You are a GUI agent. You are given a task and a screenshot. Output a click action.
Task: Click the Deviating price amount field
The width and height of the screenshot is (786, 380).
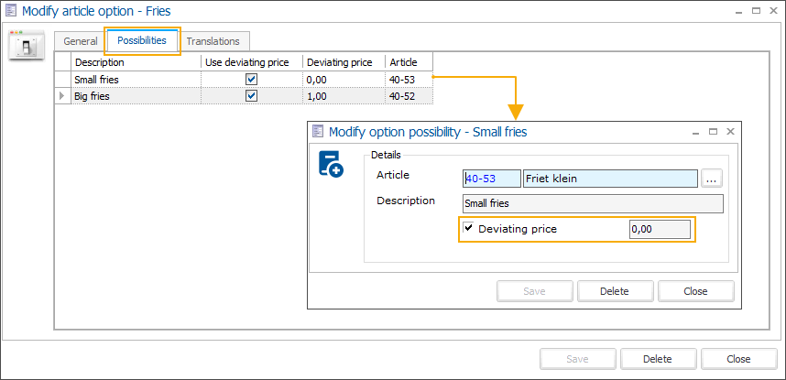click(660, 229)
